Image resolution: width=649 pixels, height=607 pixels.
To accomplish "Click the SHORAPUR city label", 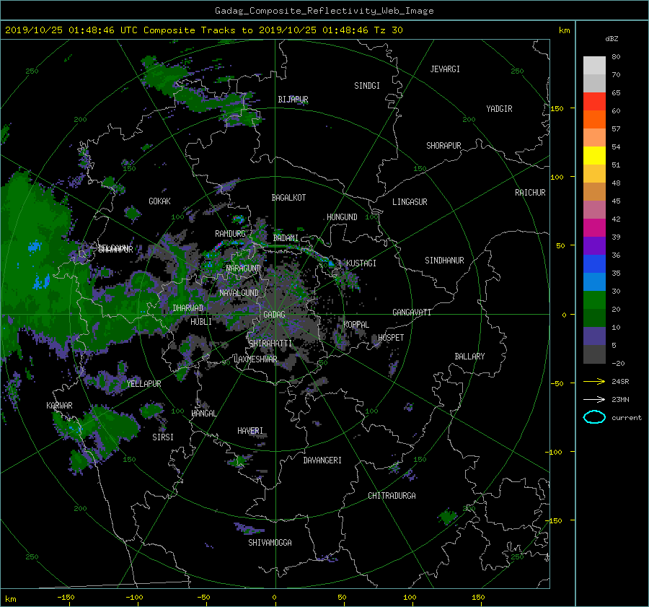I will [443, 146].
